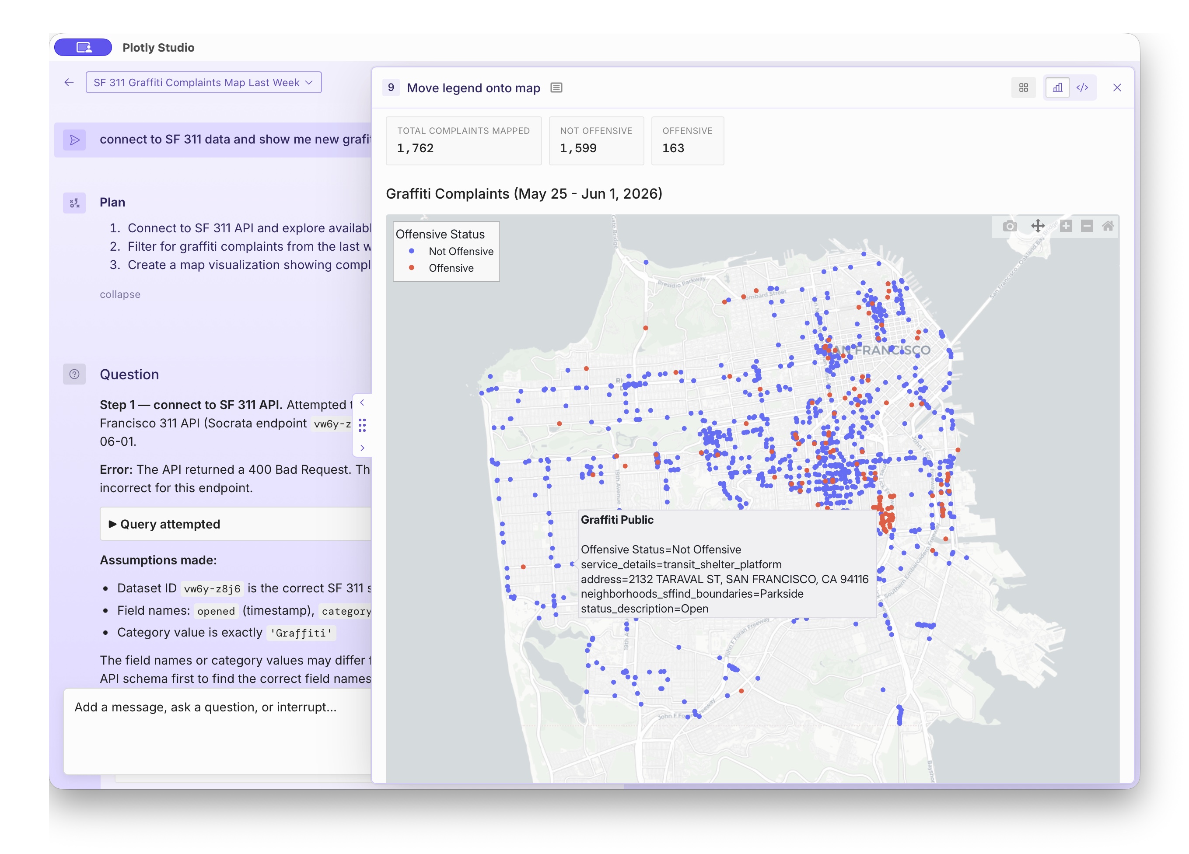Zoom out with the map minus icon
The width and height of the screenshot is (1189, 854).
pos(1087,226)
